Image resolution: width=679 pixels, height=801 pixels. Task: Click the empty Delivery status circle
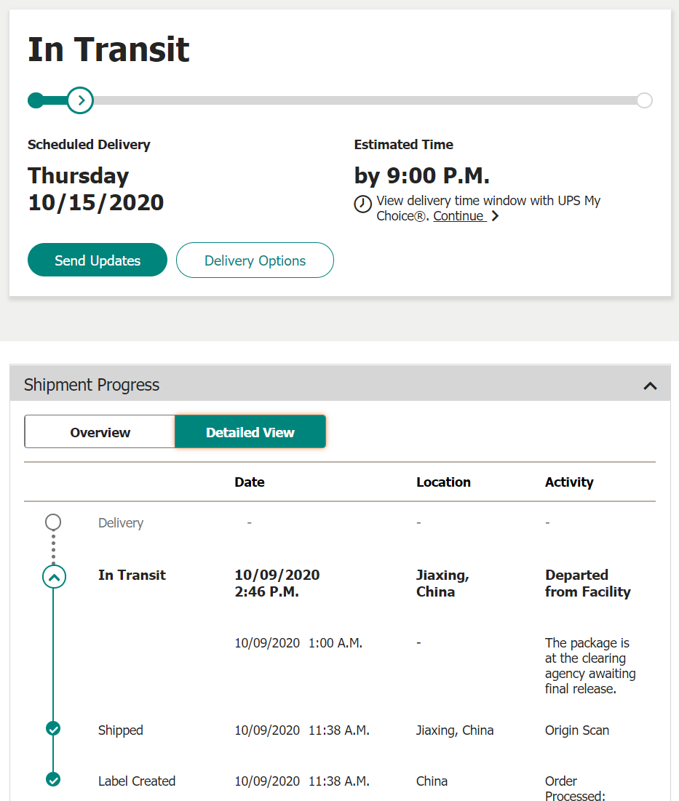point(53,522)
